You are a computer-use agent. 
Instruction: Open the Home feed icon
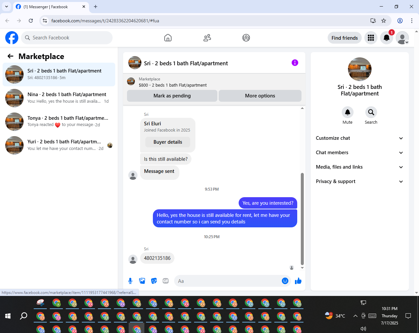click(x=168, y=38)
